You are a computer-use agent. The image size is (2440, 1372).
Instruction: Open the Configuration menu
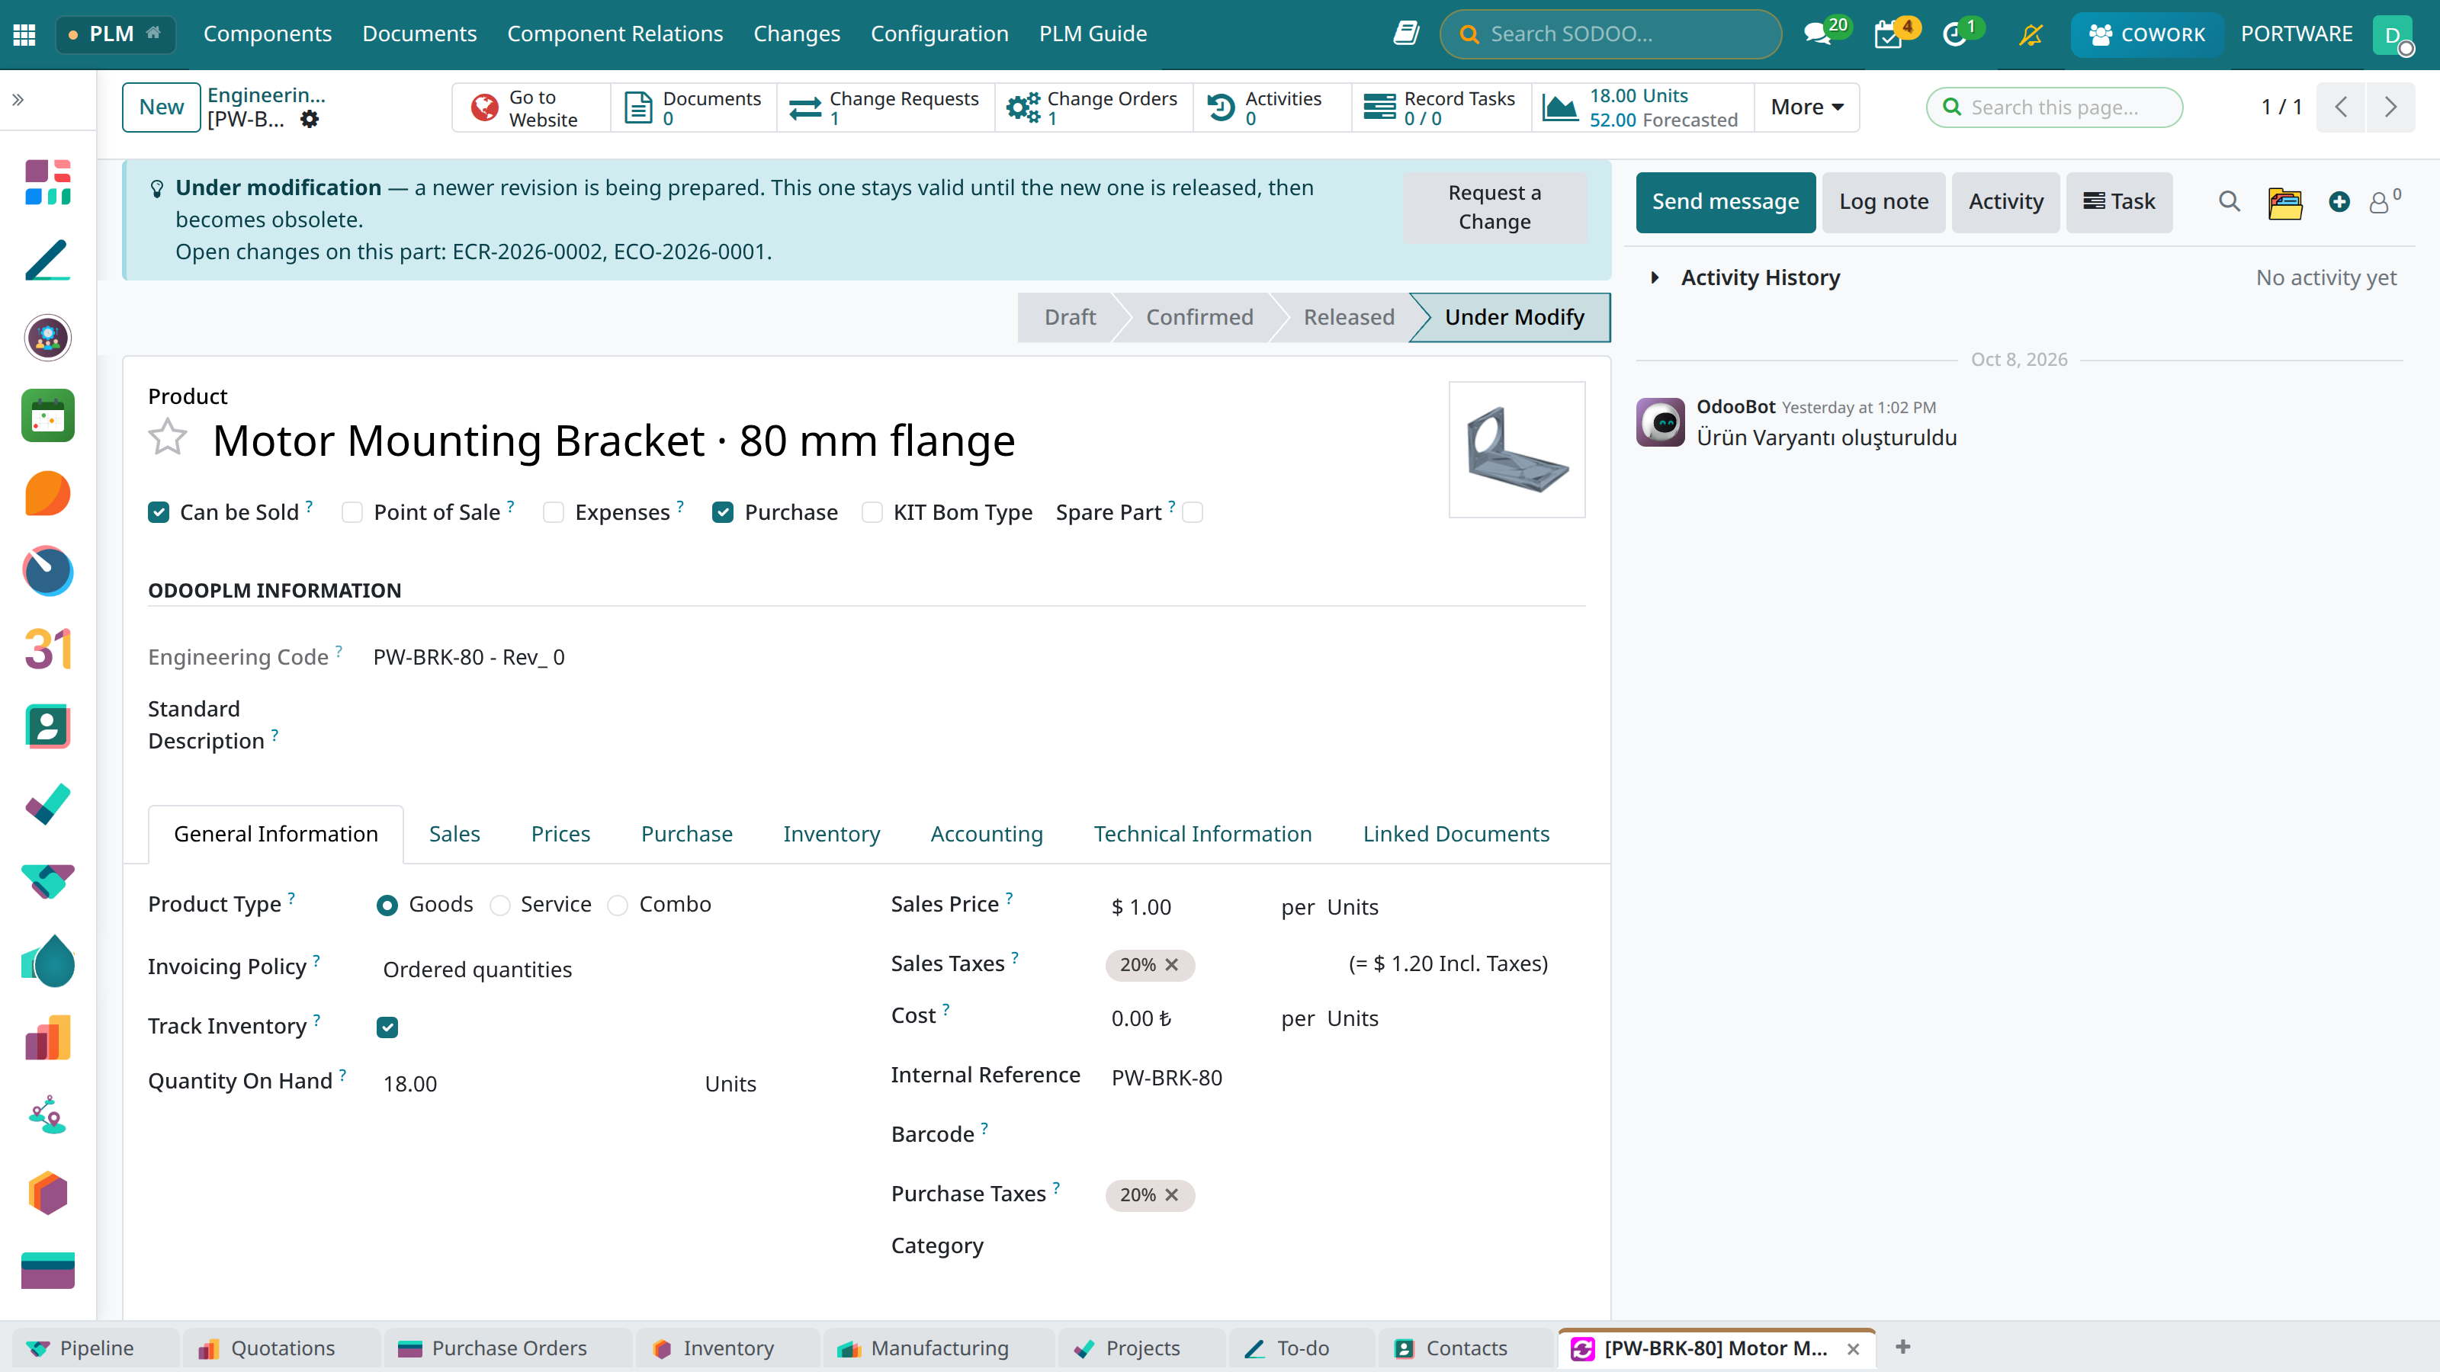pyautogui.click(x=939, y=34)
